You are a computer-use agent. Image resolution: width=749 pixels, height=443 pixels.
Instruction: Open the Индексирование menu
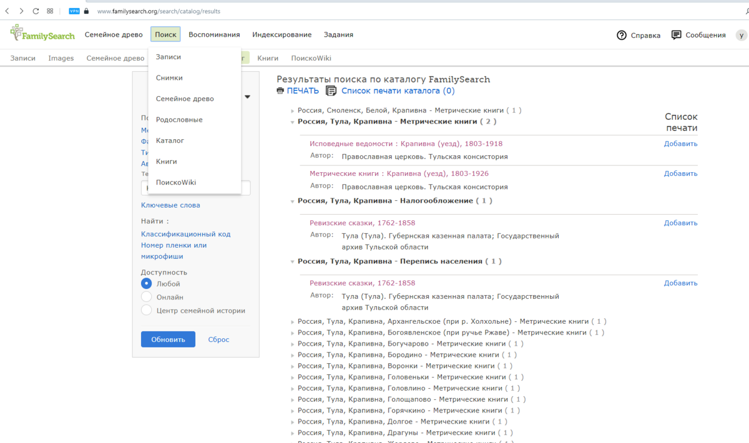(281, 35)
